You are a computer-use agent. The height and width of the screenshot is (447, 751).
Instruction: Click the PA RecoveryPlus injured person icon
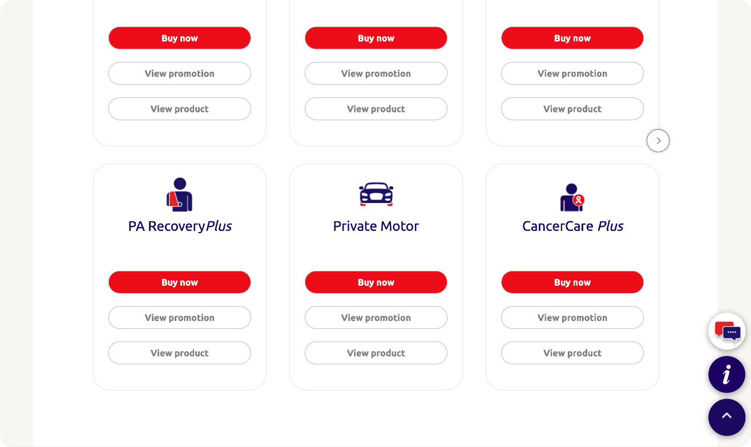pyautogui.click(x=180, y=194)
